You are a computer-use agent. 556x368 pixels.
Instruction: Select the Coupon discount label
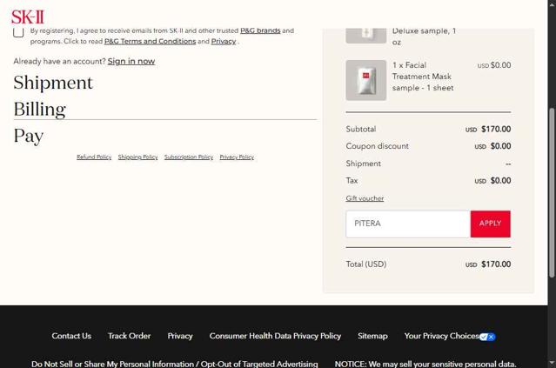pyautogui.click(x=378, y=146)
